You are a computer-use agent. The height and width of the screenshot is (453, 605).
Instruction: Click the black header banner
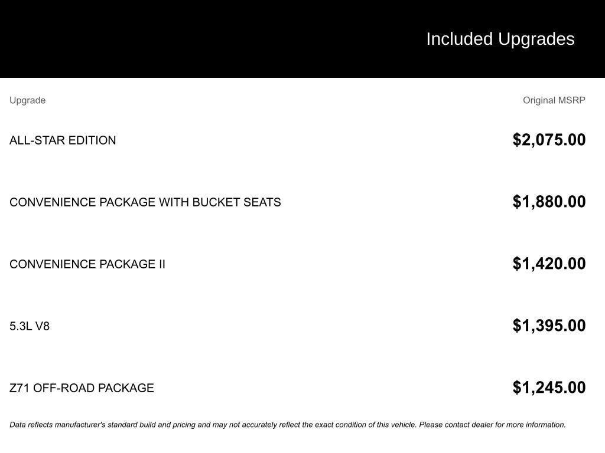pos(302,39)
